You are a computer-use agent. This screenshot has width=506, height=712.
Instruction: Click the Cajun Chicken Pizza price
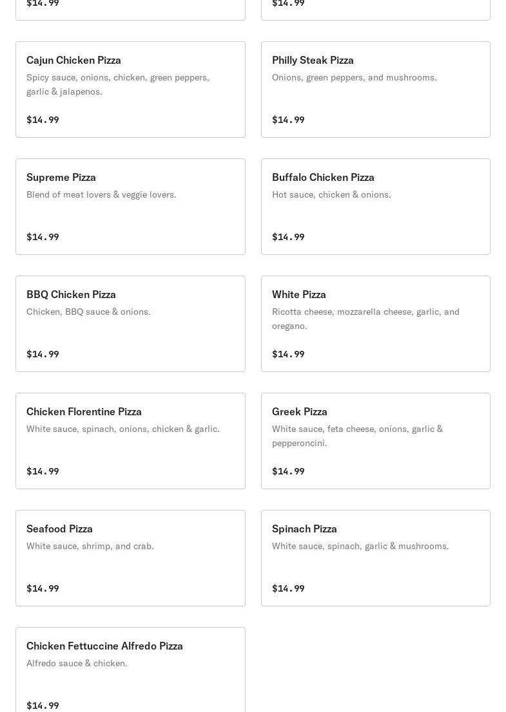point(43,120)
